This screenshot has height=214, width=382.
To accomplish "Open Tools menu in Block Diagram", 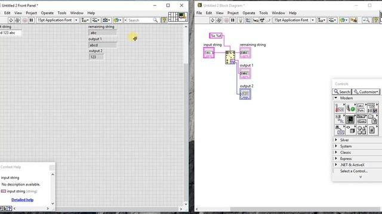I will (263, 13).
